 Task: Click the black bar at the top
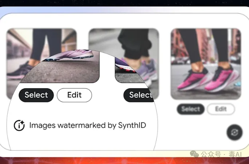(125, 3)
